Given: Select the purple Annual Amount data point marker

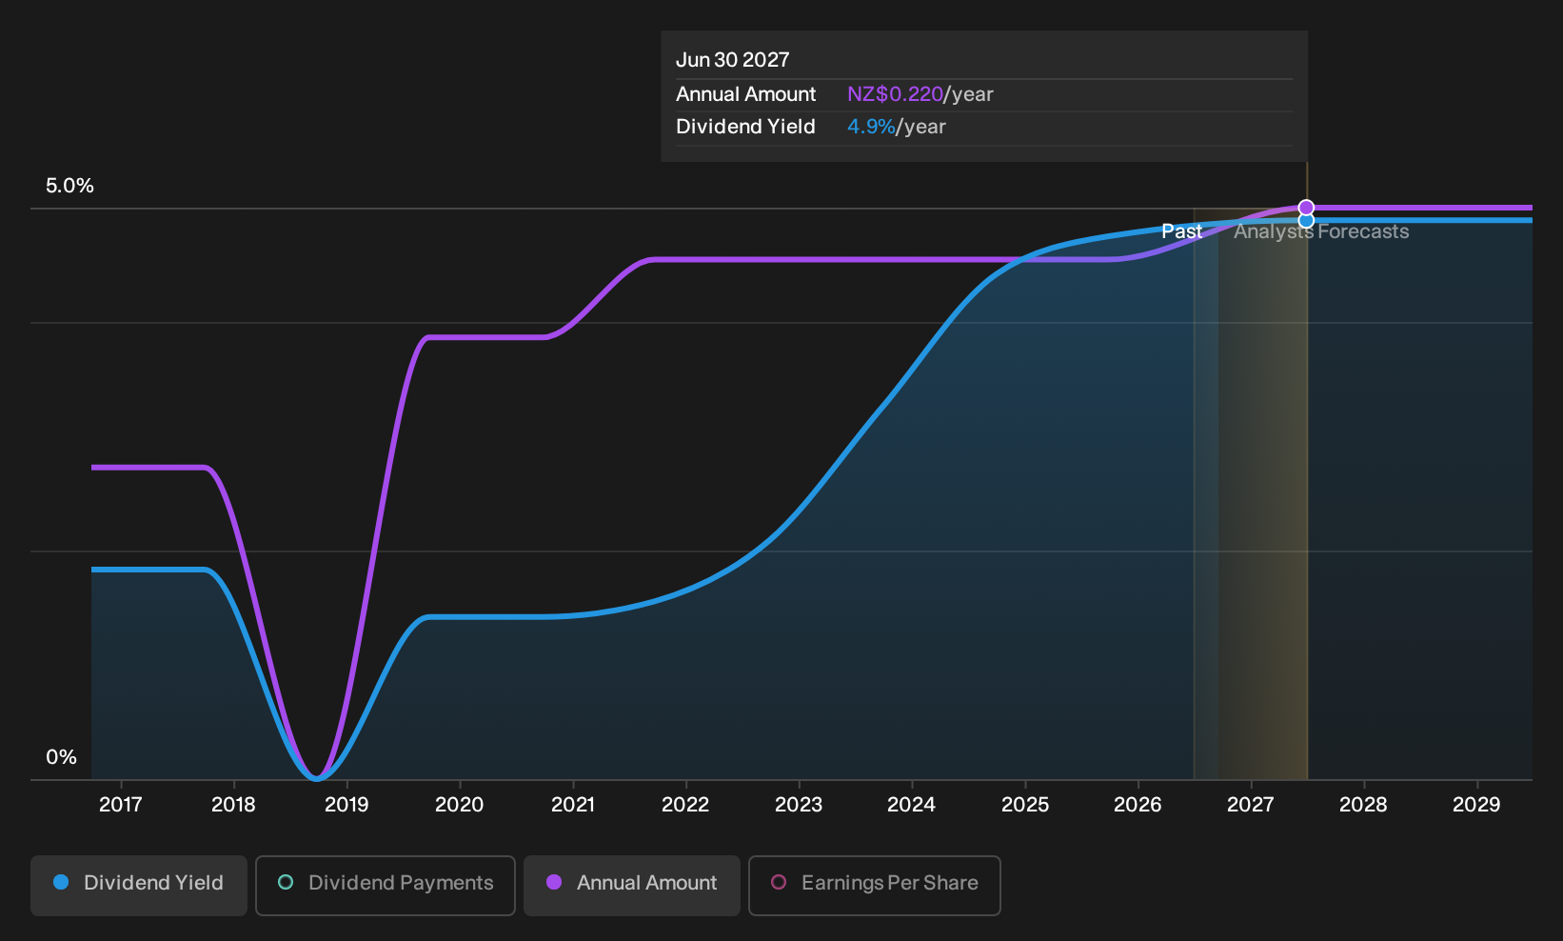Looking at the screenshot, I should point(1306,208).
